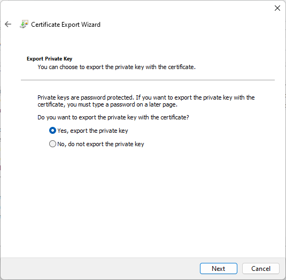Click the 'No, do not export the private key' label
The image size is (286, 280).
pyautogui.click(x=101, y=144)
